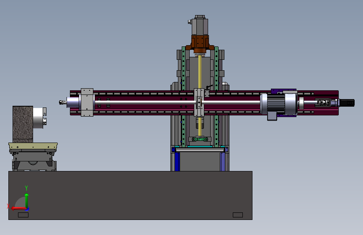Select the silver cylinder at shaft's left end
This screenshot has width=363, height=235.
tap(73, 102)
